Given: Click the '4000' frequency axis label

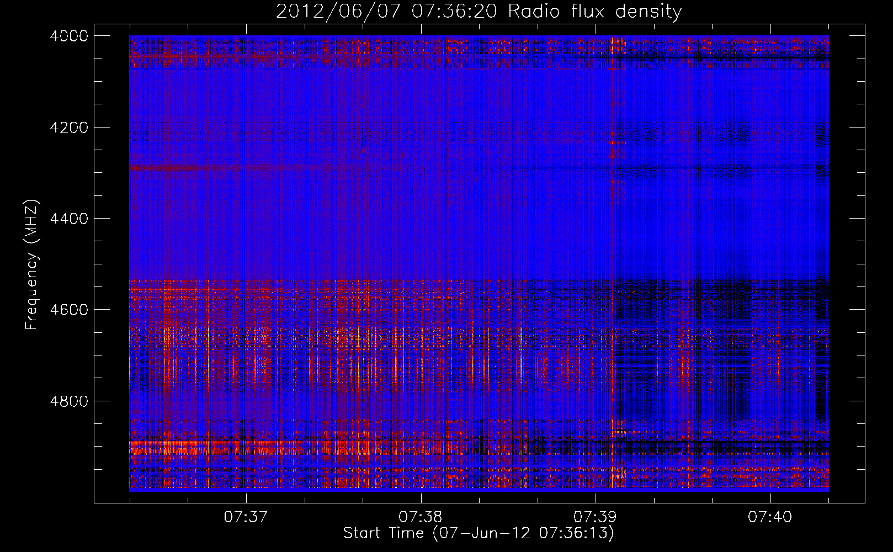Looking at the screenshot, I should click(69, 36).
